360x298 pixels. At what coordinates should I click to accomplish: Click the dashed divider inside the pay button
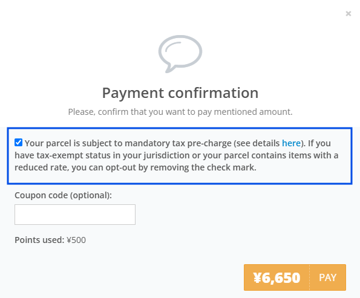coord(310,277)
